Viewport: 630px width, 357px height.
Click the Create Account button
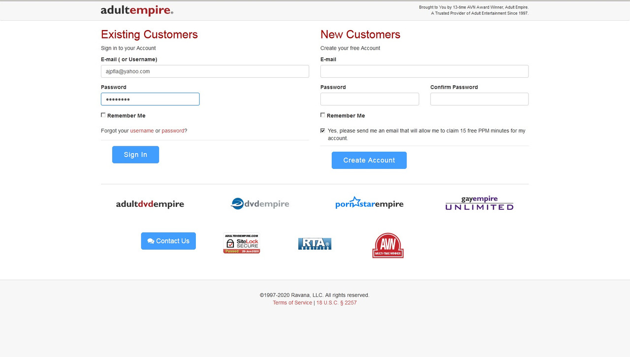point(369,160)
